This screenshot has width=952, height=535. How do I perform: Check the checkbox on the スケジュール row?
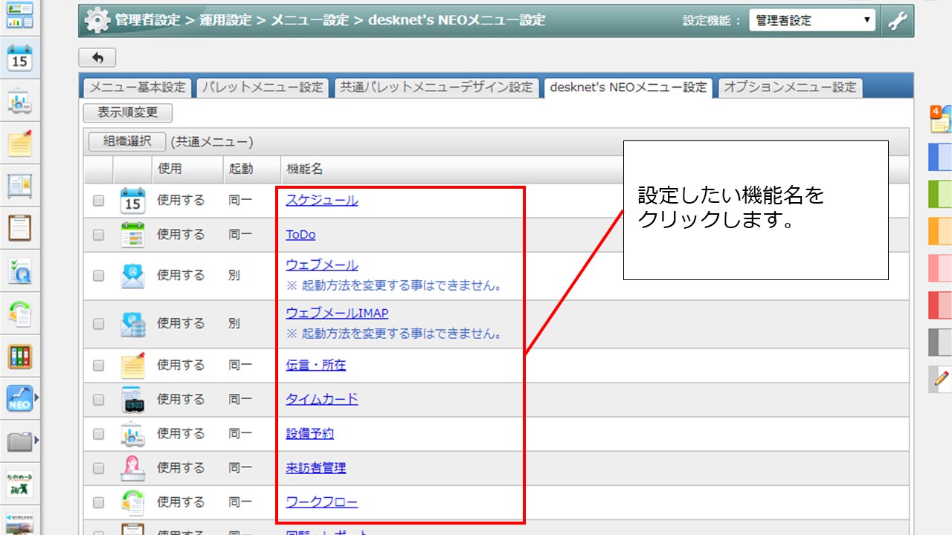pos(100,200)
